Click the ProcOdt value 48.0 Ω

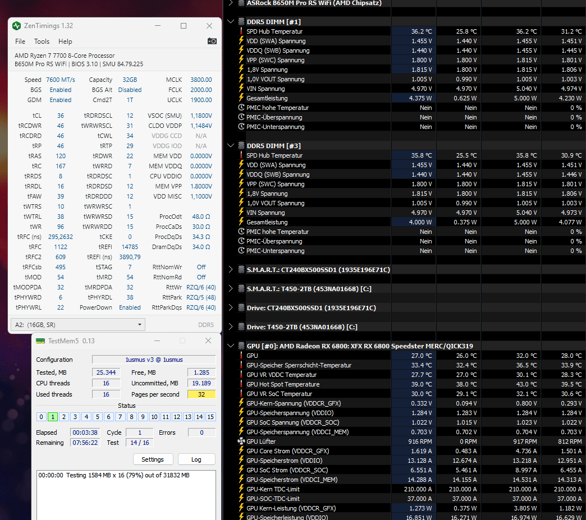(x=201, y=217)
